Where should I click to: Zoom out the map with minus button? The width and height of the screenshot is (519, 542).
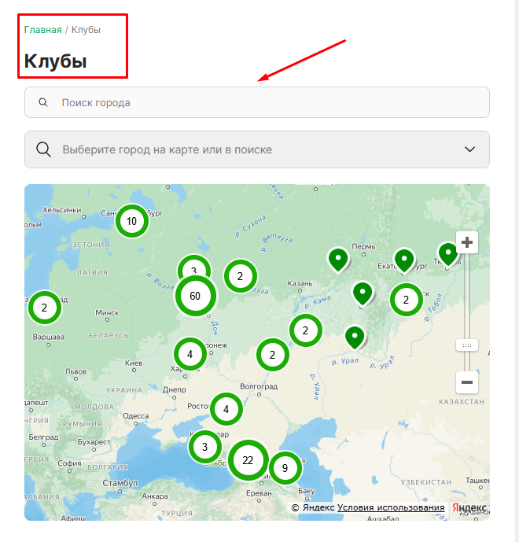point(467,382)
